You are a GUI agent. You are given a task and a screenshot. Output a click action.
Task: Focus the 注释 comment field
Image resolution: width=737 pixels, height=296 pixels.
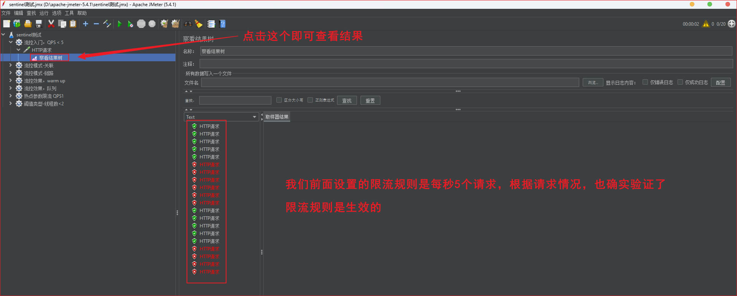click(466, 64)
